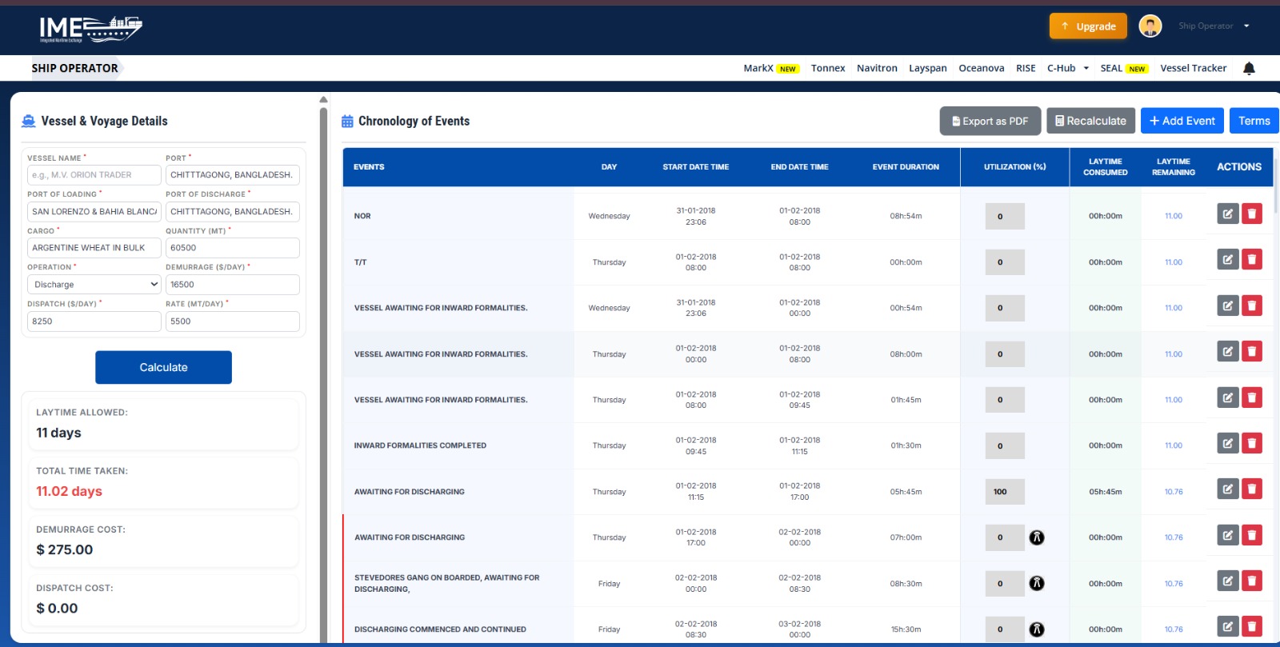Viewport: 1280px width, 647px height.
Task: Edit Wednesday inward formalities row
Action: [x=1227, y=306]
